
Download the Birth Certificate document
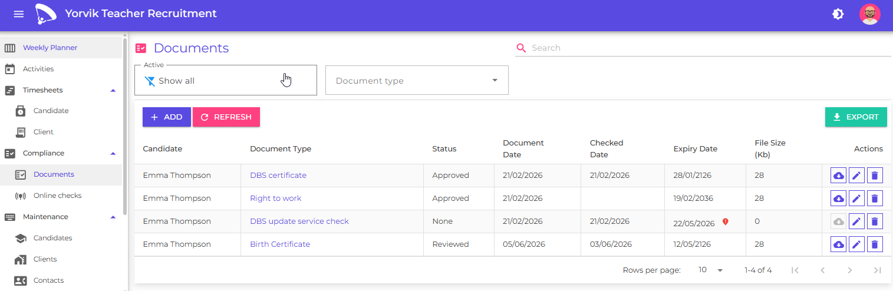click(x=838, y=244)
